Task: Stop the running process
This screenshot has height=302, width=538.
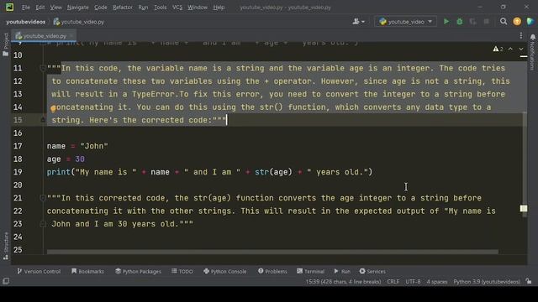Action: click(x=486, y=22)
